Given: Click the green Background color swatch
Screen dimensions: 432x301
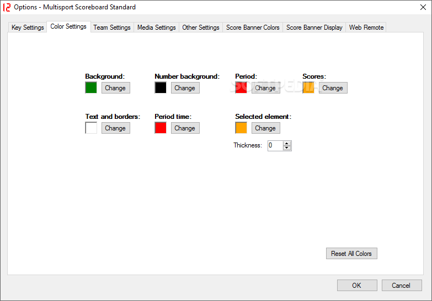Looking at the screenshot, I should (91, 87).
